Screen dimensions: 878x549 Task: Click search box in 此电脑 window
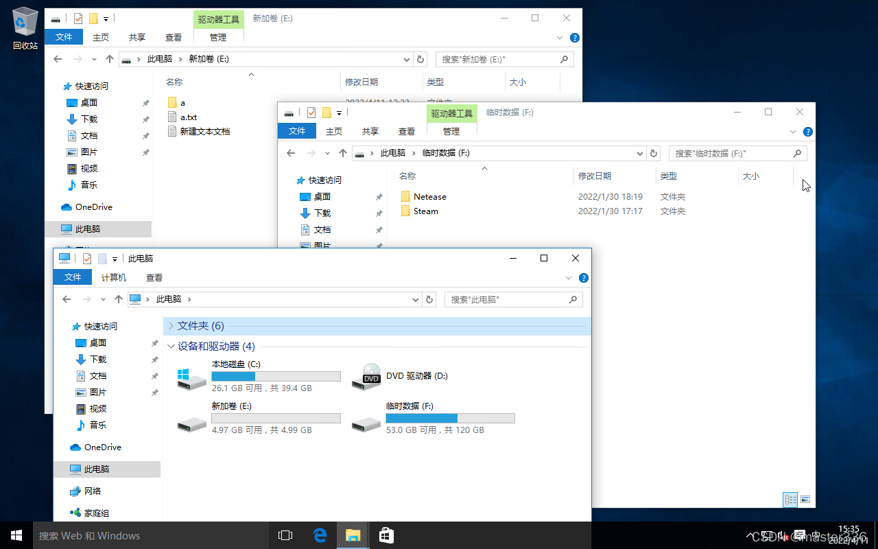(x=514, y=299)
